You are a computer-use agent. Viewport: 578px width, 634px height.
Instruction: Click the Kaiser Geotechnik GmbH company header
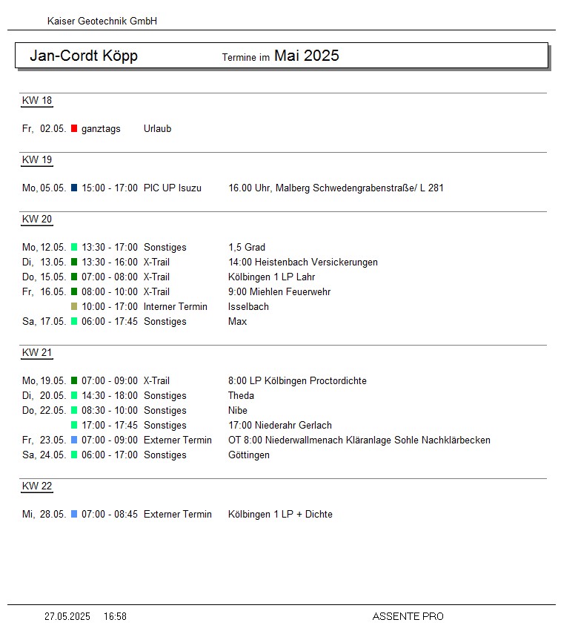[x=102, y=22]
